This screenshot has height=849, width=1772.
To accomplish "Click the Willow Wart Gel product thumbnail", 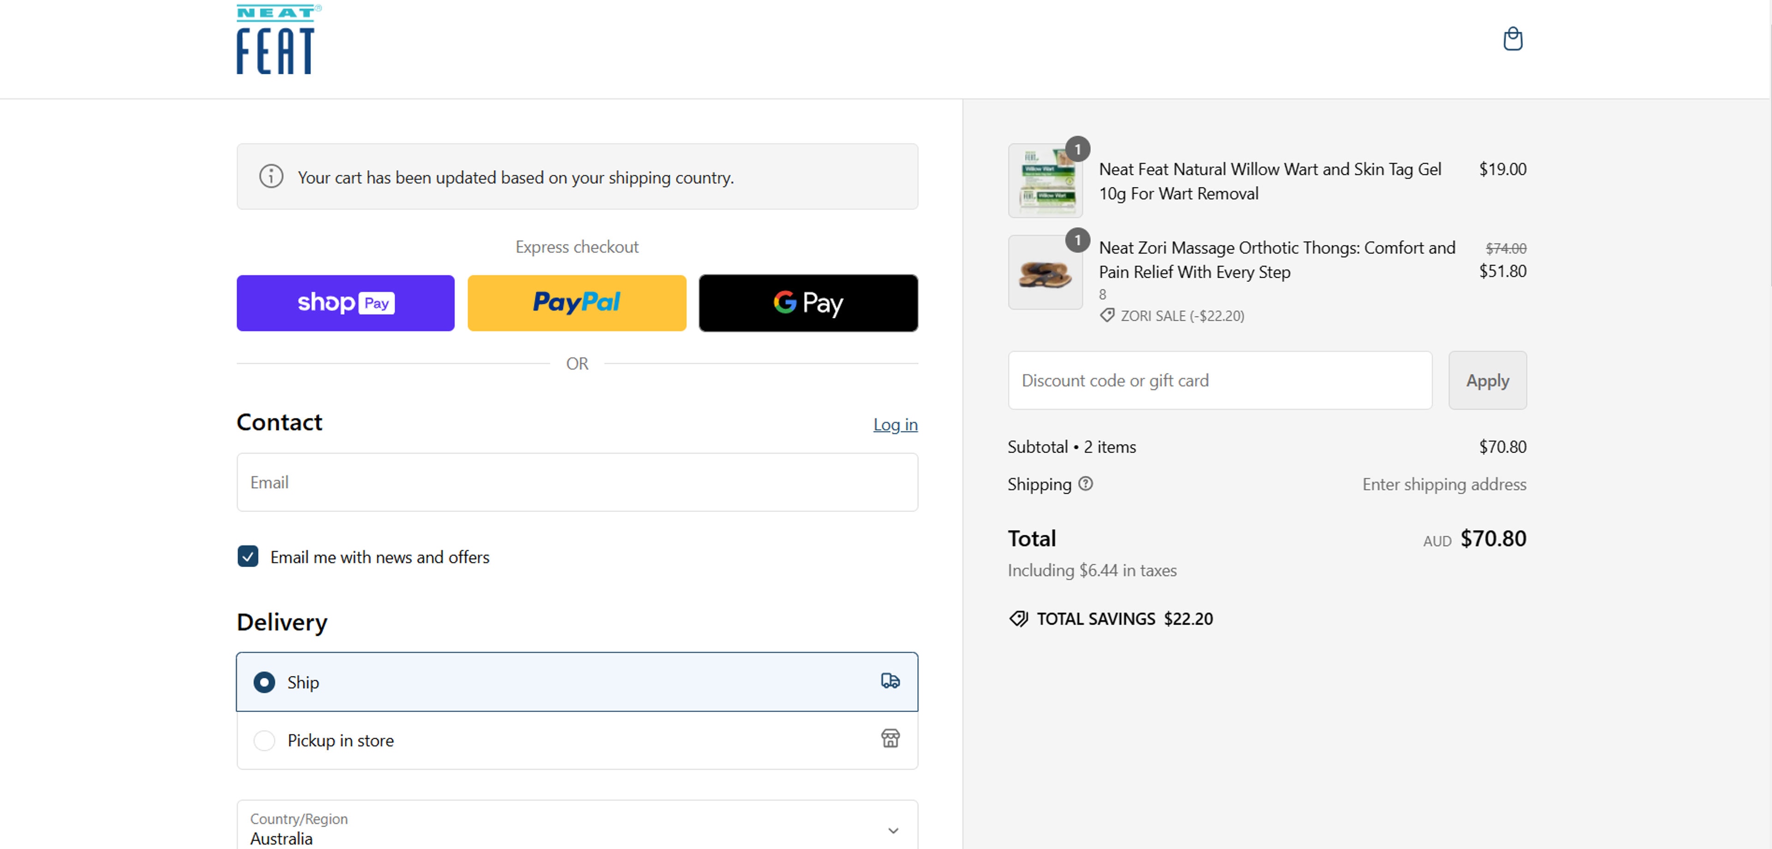I will (x=1045, y=180).
